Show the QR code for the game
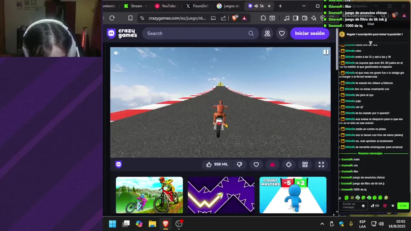The width and height of the screenshot is (411, 231). 305,165
